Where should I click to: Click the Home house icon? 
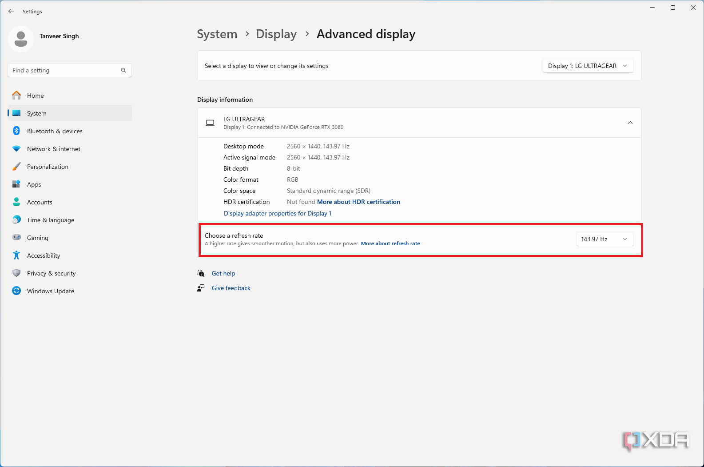pyautogui.click(x=16, y=95)
